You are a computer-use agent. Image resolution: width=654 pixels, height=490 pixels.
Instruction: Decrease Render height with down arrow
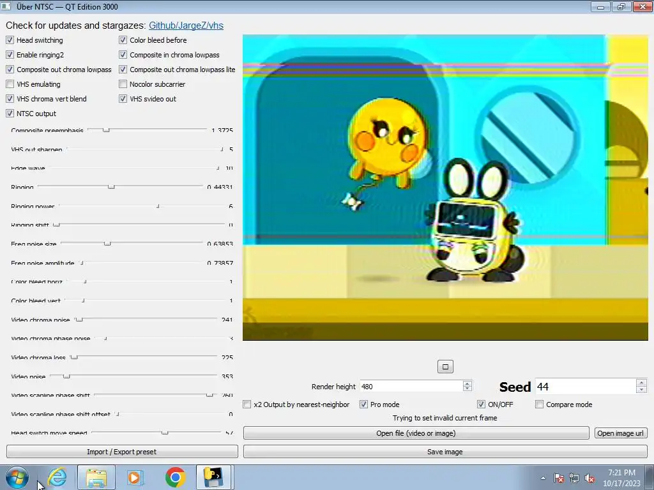point(467,389)
